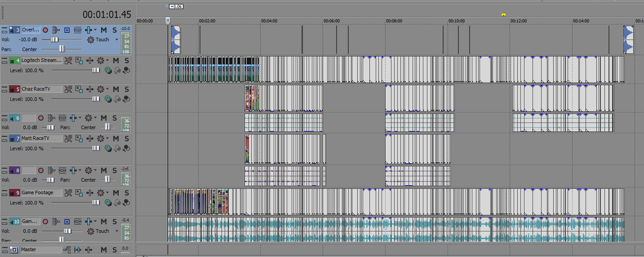
Task: Mute audio track 8
Action: tap(104, 170)
